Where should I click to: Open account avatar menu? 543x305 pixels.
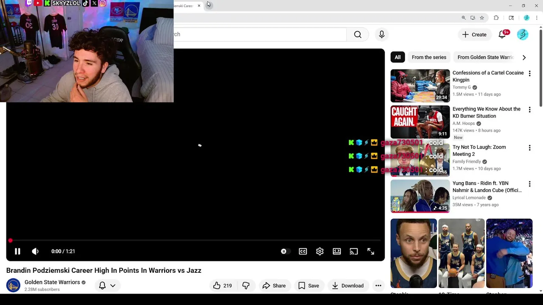[x=523, y=34]
